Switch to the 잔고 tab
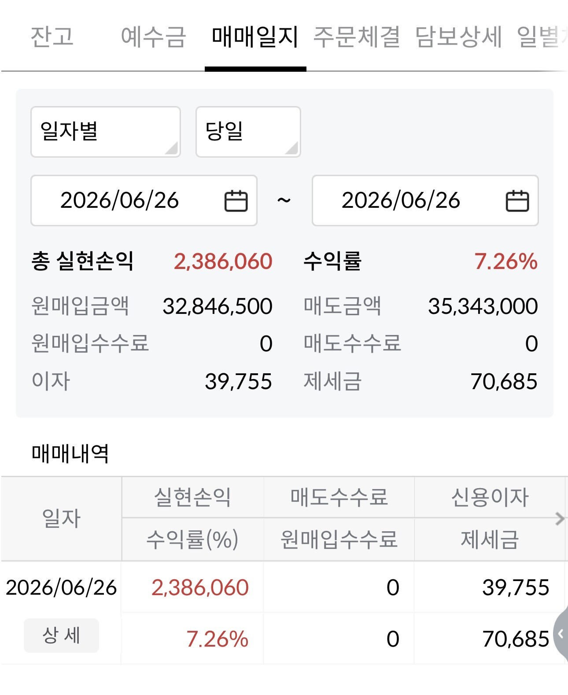Image resolution: width=568 pixels, height=695 pixels. point(52,37)
